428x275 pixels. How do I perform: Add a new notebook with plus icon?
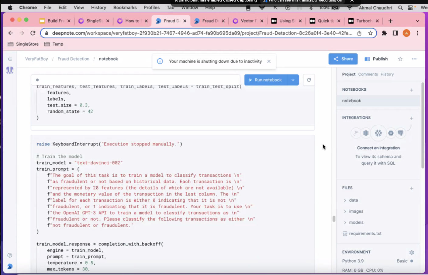coord(412,90)
